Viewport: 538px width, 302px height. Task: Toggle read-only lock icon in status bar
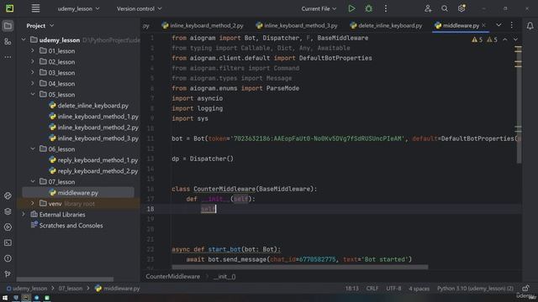[525, 289]
